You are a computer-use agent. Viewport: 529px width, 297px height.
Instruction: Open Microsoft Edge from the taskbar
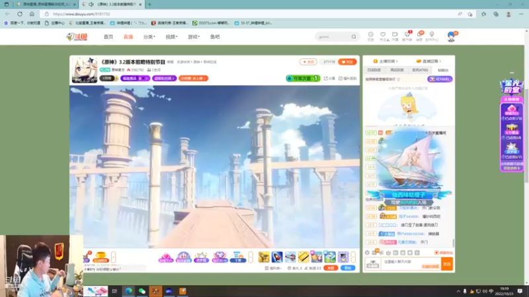click(x=128, y=291)
